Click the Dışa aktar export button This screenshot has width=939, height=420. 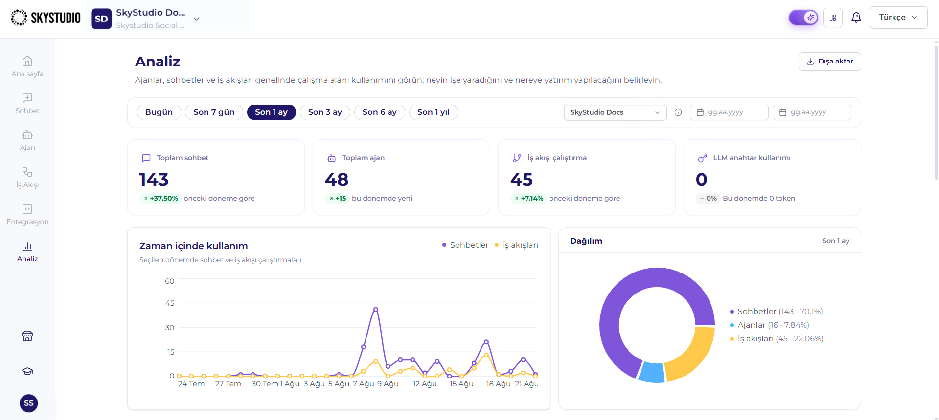(829, 62)
